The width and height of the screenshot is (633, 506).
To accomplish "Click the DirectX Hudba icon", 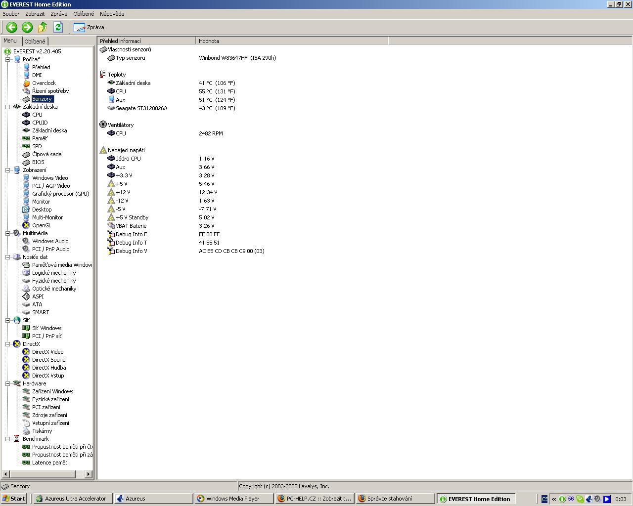I will (26, 368).
